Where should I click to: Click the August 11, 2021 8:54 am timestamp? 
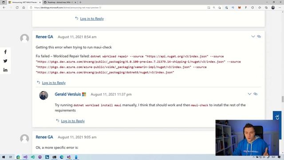pyautogui.click(x=77, y=37)
